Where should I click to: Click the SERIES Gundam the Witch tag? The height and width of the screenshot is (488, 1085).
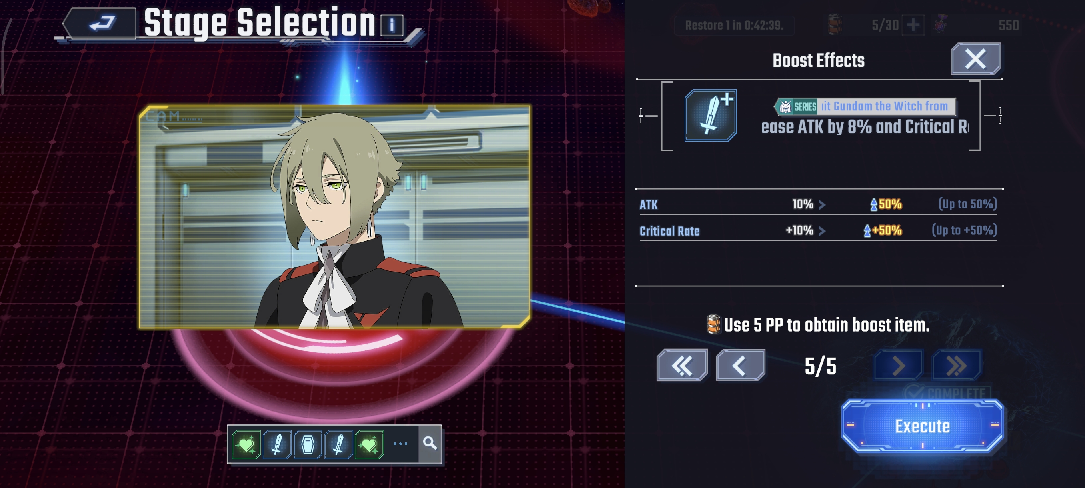click(x=865, y=106)
